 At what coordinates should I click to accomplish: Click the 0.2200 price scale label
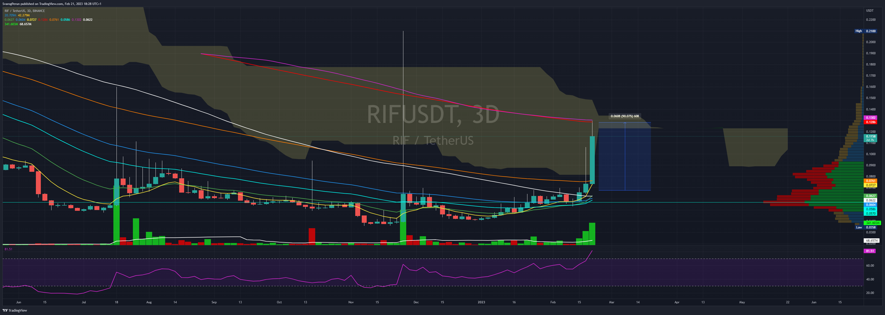click(x=871, y=20)
